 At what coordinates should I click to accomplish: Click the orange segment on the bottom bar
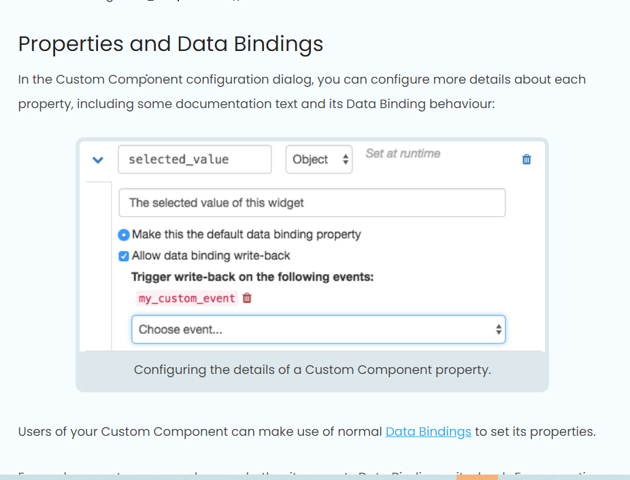[x=477, y=477]
